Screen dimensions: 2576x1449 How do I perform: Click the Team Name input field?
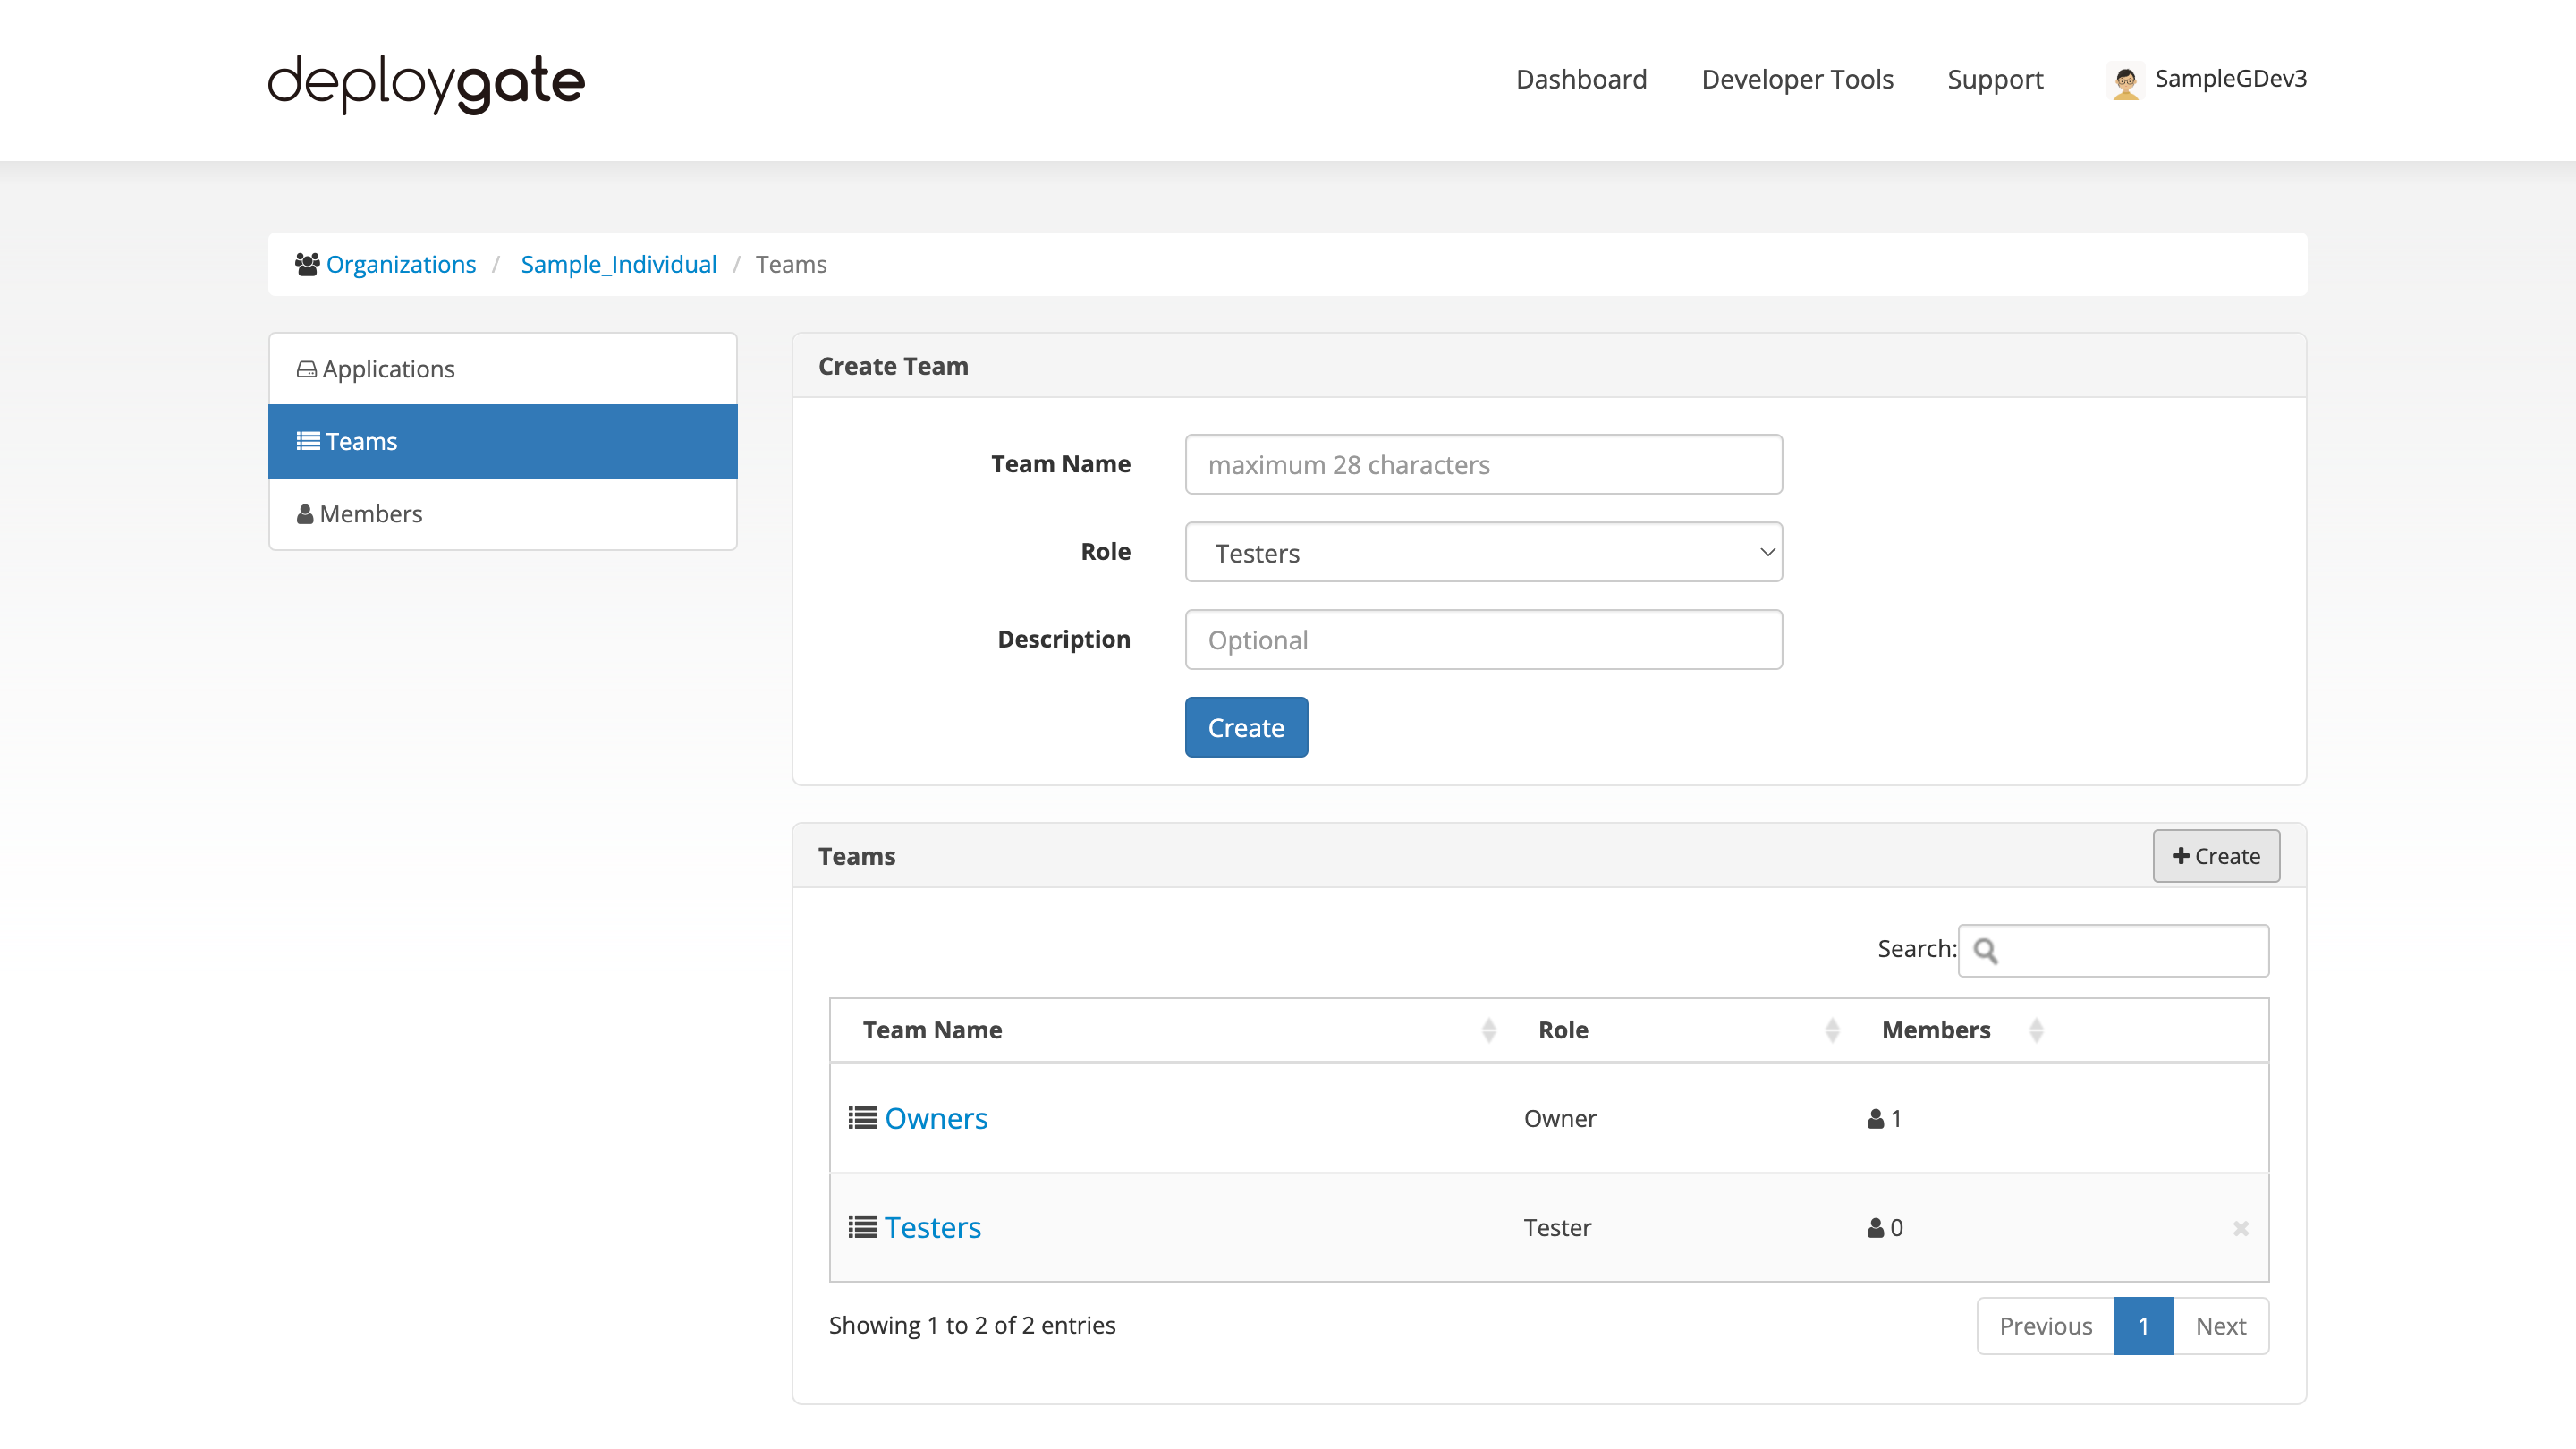[1483, 464]
